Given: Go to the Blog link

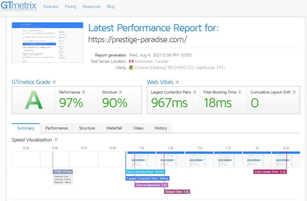Looking at the screenshot, I should point(111,7).
